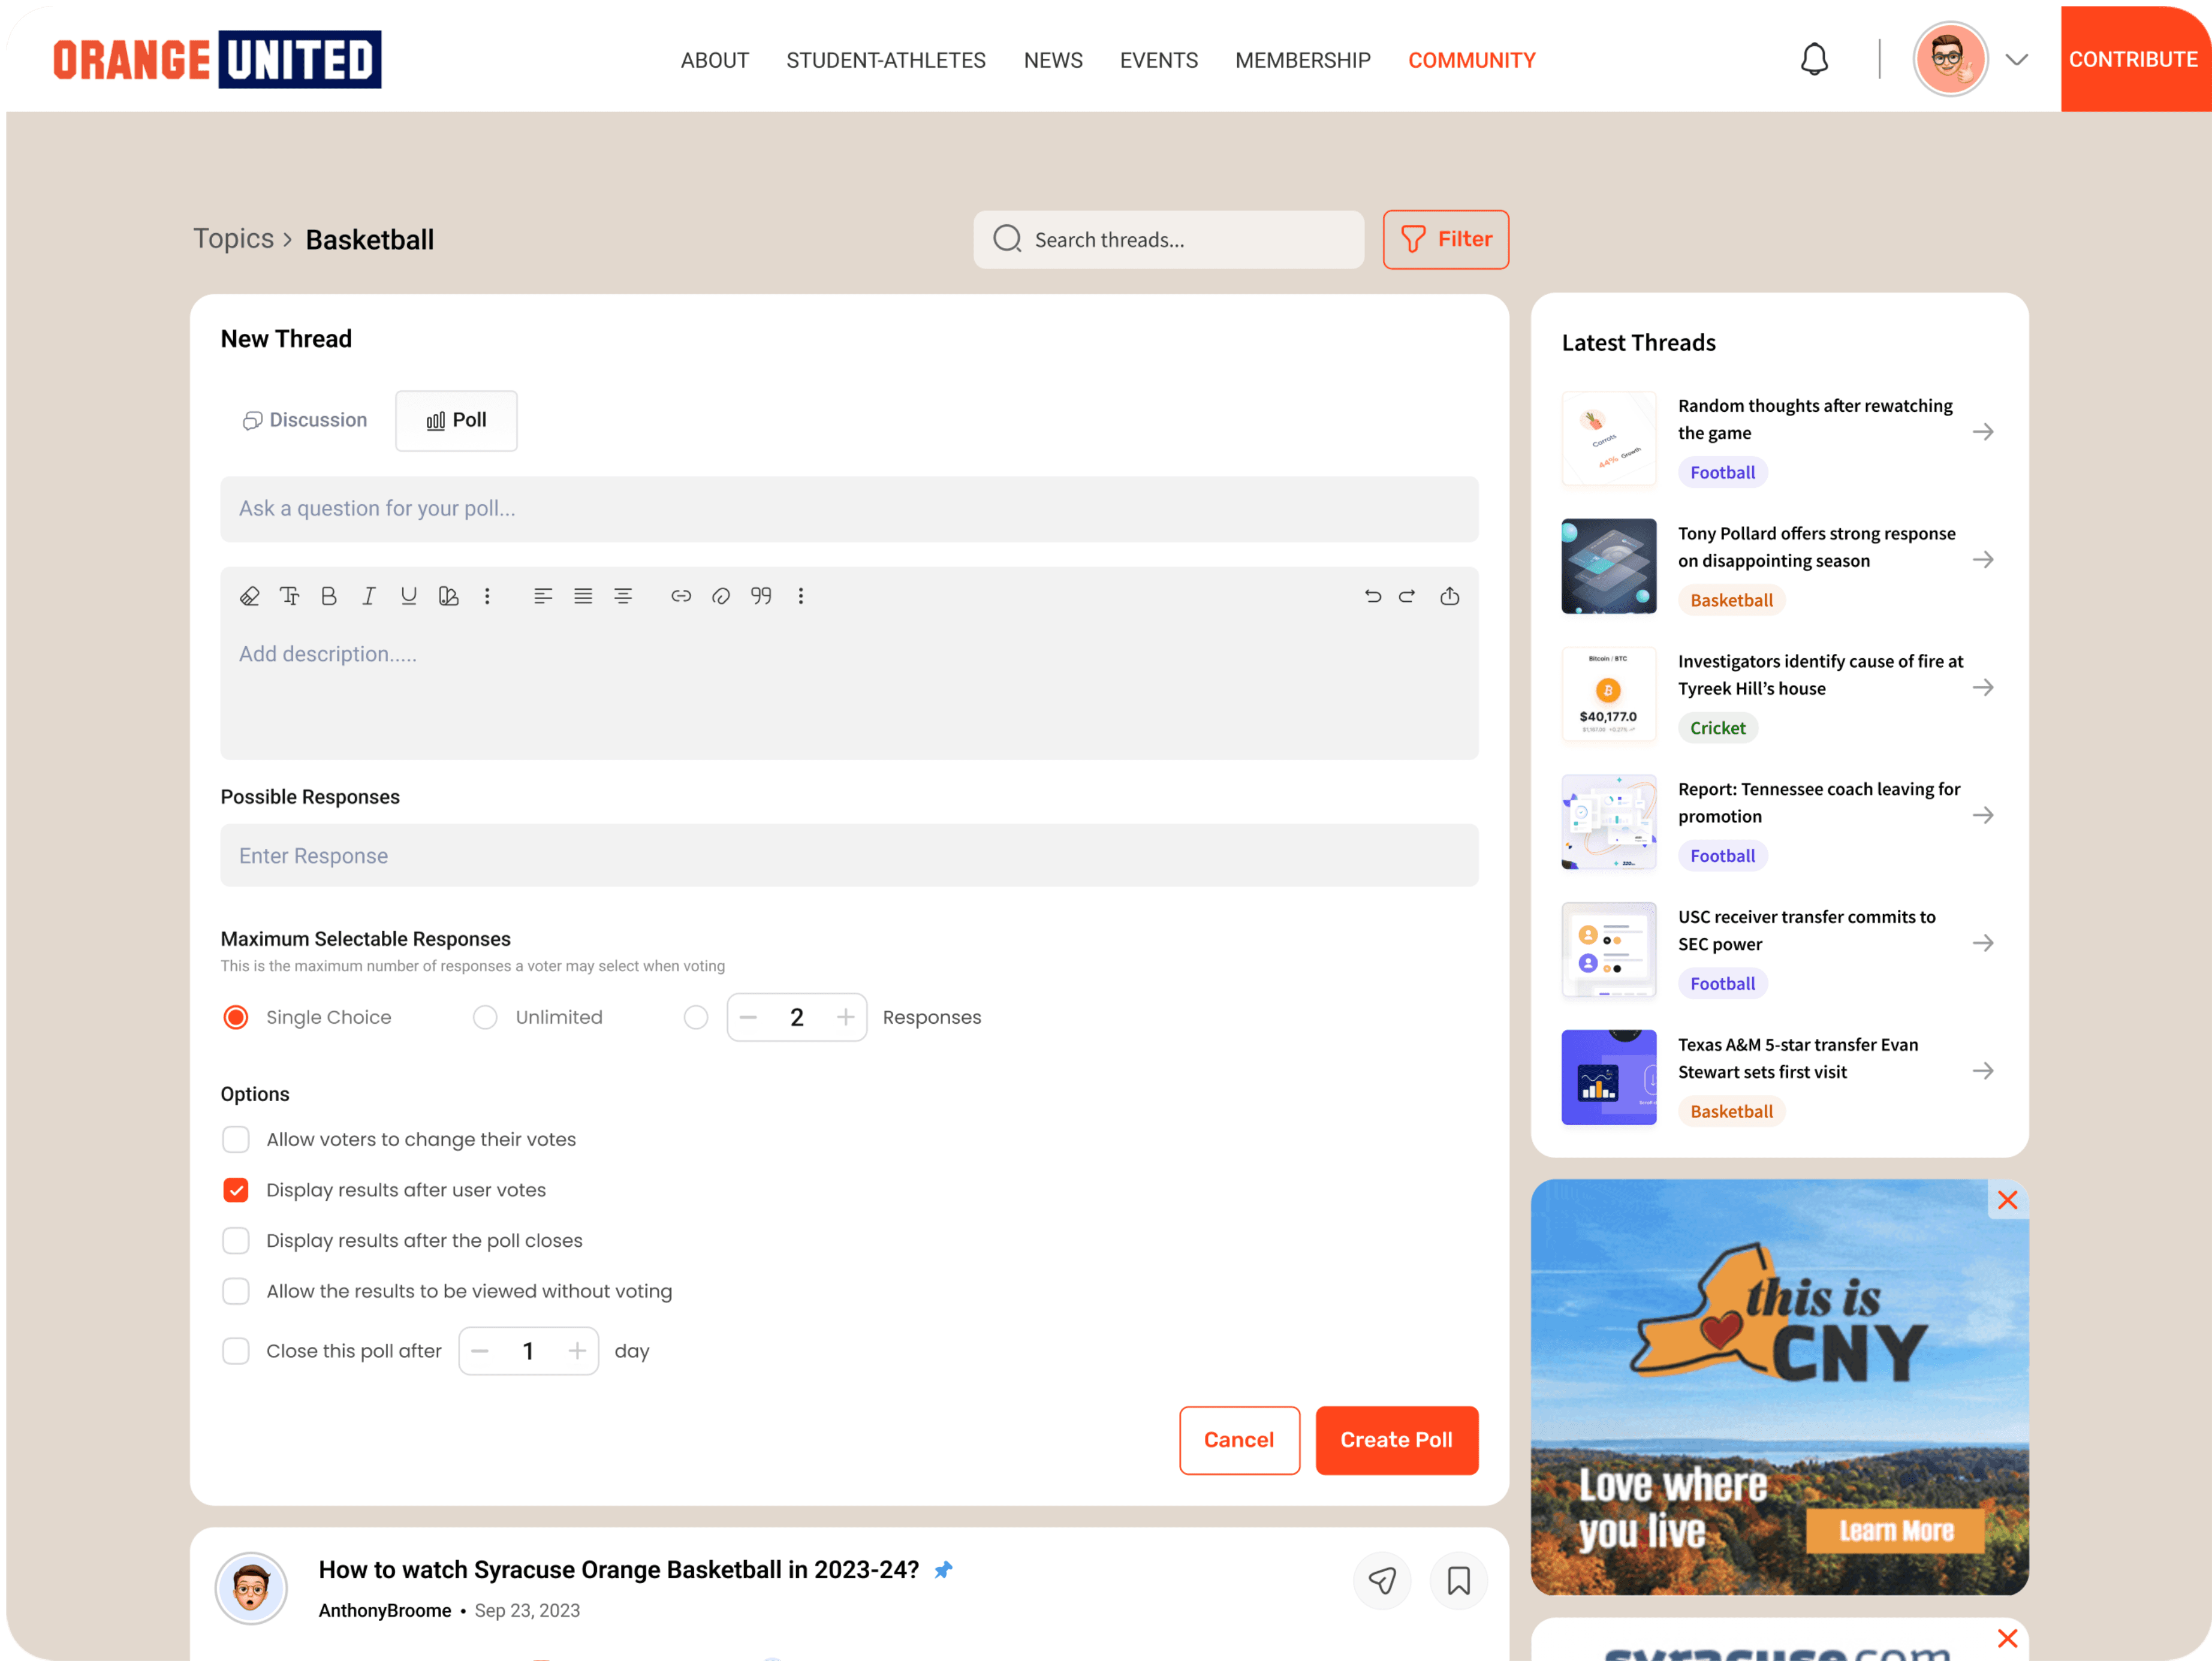The image size is (2212, 1661).
Task: Toggle bold formatting in the editor
Action: click(329, 596)
